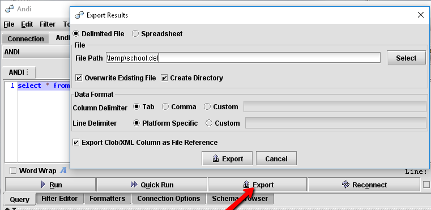
Task: Select Platform Specific line delimiter
Action: 136,123
